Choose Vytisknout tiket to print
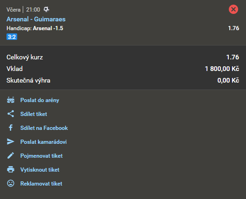 click(40, 170)
